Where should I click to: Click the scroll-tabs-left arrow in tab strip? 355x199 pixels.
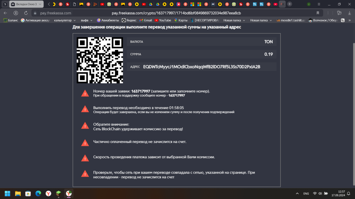[x=49, y=4]
